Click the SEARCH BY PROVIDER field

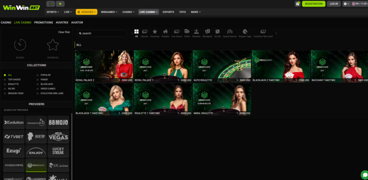(x=36, y=110)
